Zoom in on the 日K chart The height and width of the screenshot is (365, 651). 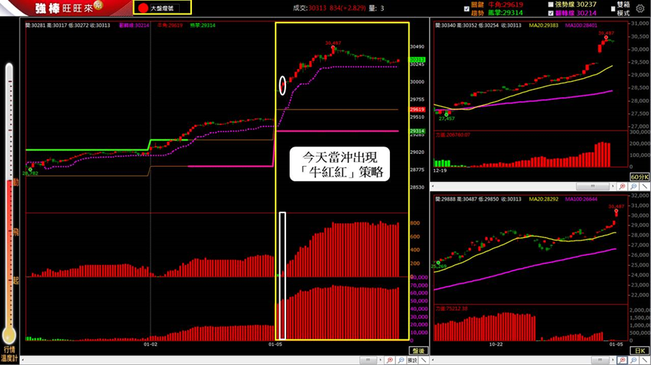622,360
